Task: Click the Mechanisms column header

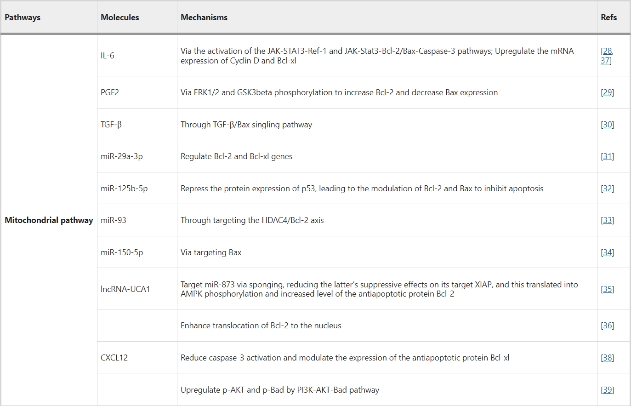Action: [x=204, y=17]
